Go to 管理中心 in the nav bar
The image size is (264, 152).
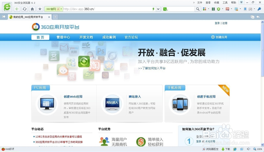[x=63, y=37]
